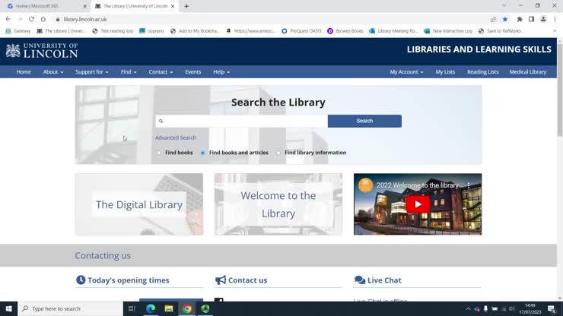Switch to the Home Microsoft 365 tab
563x316 pixels.
(45, 6)
